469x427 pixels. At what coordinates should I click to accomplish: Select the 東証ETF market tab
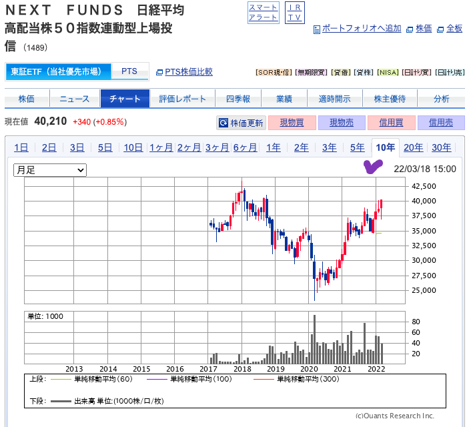58,71
